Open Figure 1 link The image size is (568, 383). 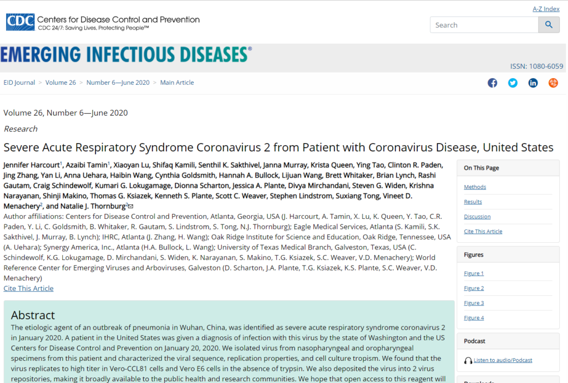(x=474, y=273)
